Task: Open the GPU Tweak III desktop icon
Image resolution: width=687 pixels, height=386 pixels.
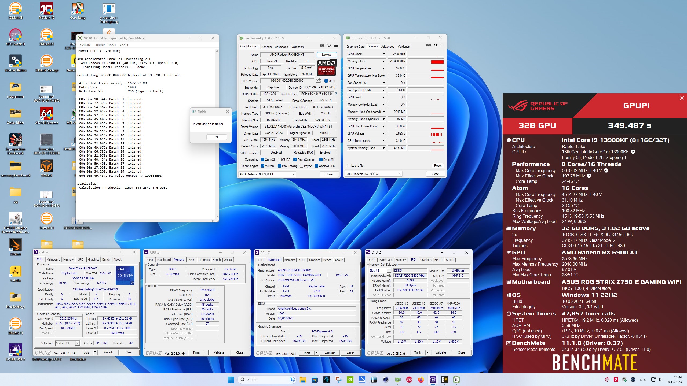Action: pos(15,37)
